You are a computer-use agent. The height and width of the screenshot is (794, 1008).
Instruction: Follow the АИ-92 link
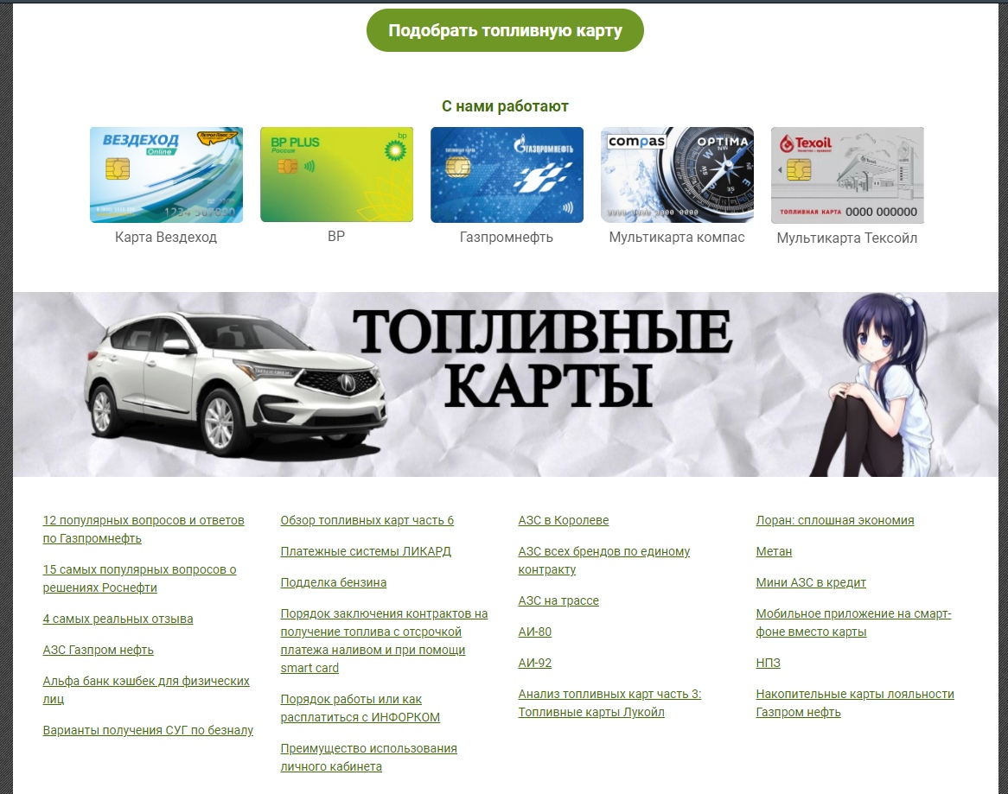535,663
